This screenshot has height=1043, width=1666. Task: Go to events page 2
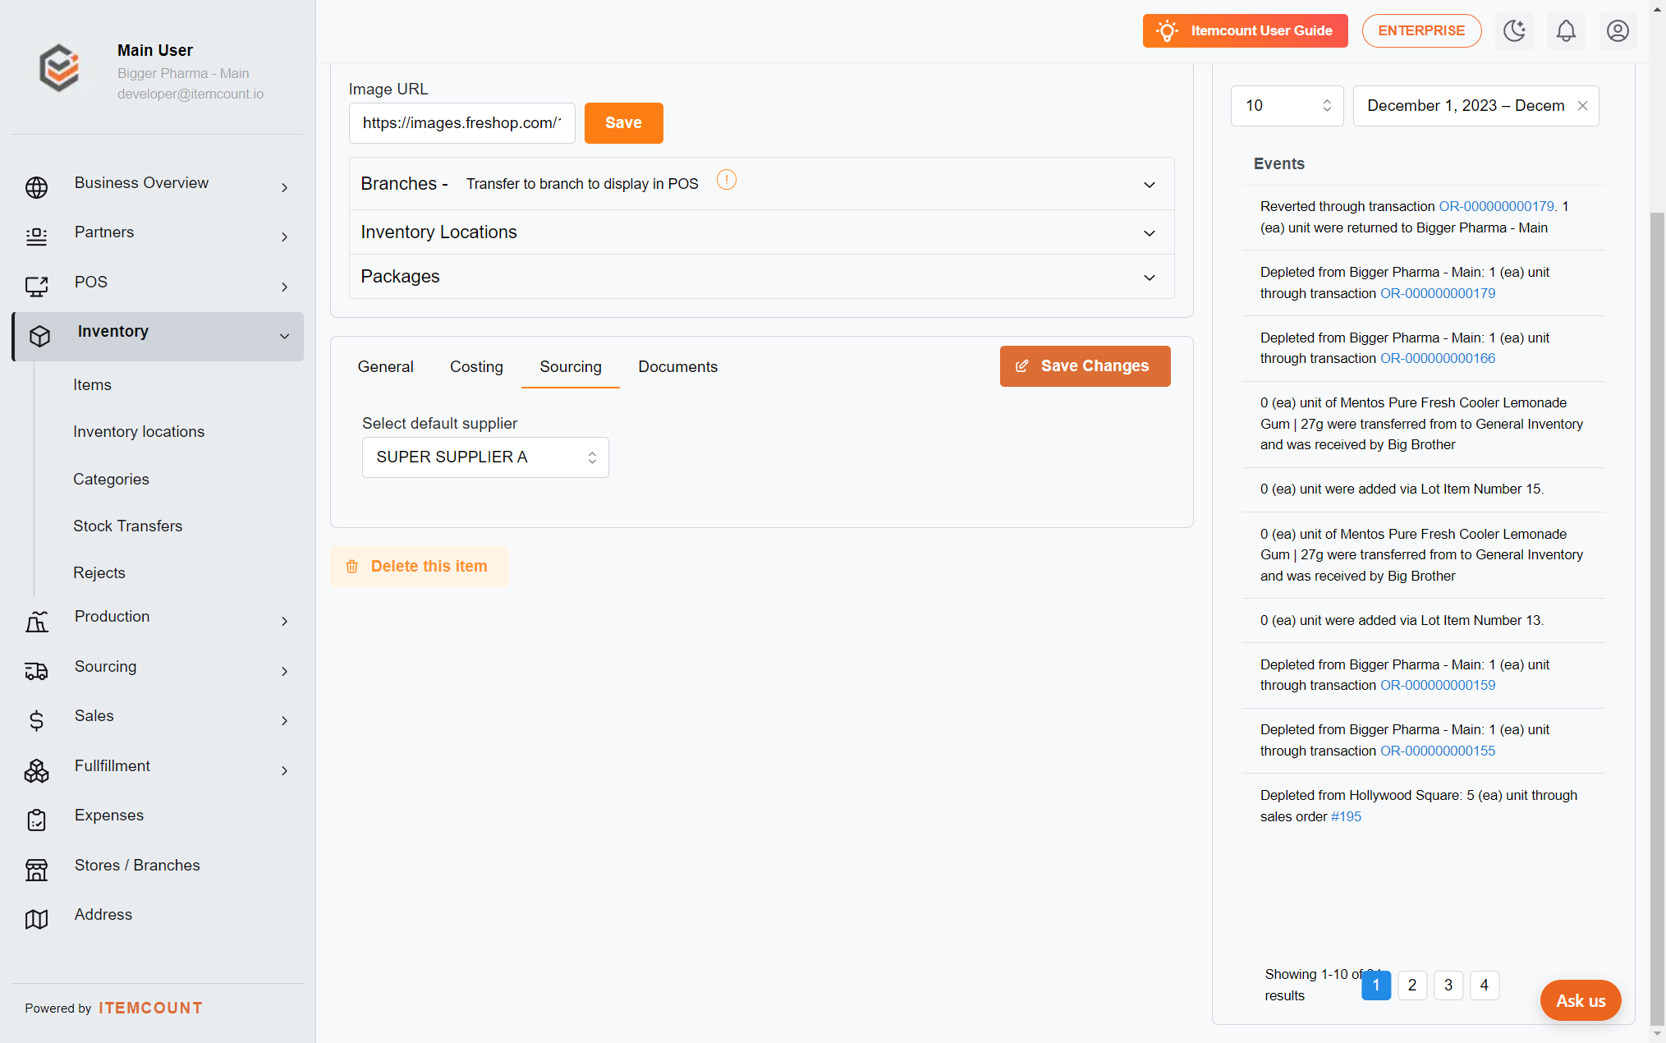coord(1411,986)
